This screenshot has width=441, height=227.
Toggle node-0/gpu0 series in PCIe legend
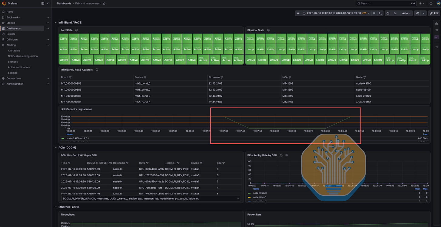pos(260,193)
